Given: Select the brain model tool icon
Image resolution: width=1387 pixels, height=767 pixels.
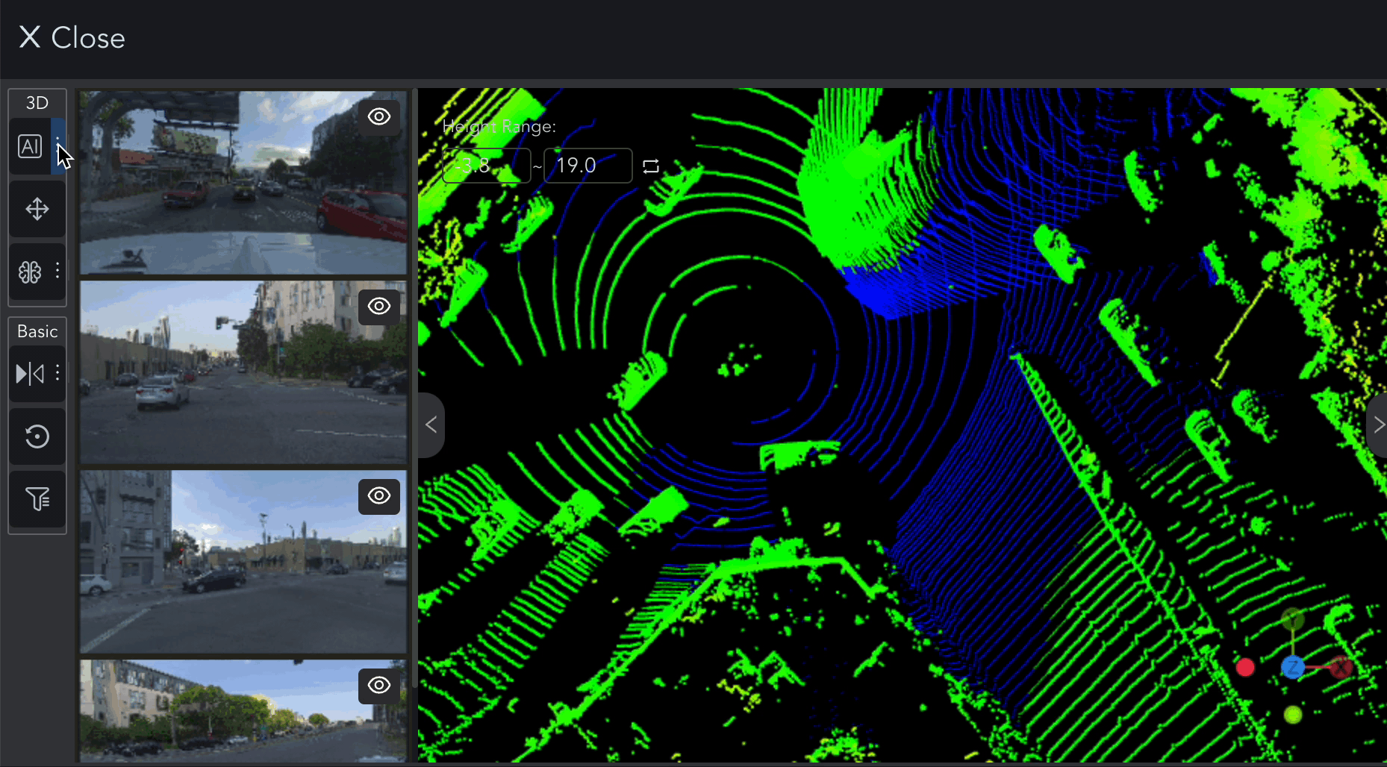Looking at the screenshot, I should 30,272.
